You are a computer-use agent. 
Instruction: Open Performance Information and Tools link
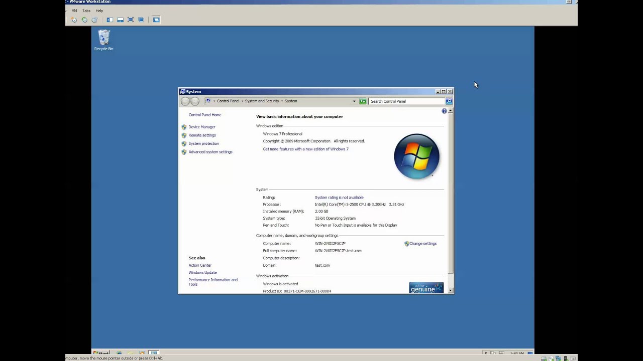coord(213,282)
